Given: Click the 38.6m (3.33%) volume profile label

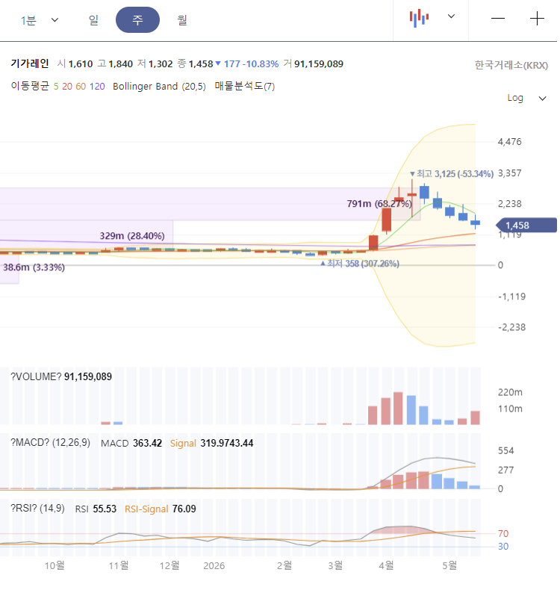Looking at the screenshot, I should pos(34,267).
